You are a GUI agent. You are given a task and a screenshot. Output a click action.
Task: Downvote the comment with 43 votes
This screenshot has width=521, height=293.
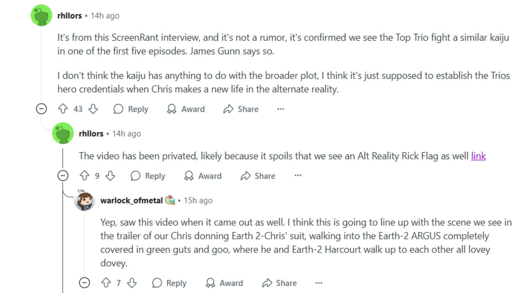pyautogui.click(x=93, y=109)
